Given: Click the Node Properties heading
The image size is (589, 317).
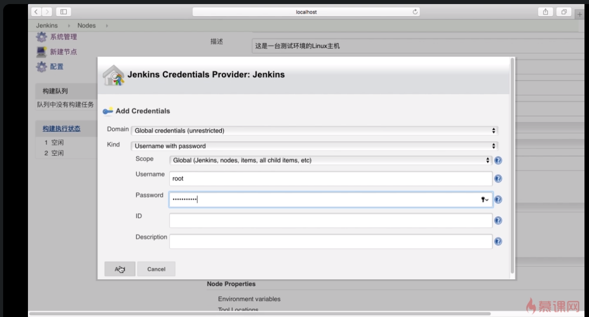Looking at the screenshot, I should 231,284.
